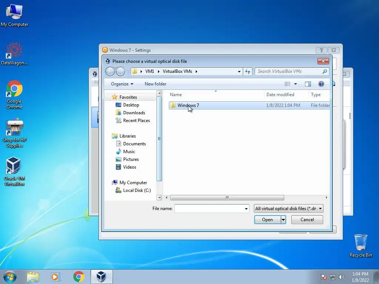Click the navigation pane scroll down arrow

[x=159, y=197]
